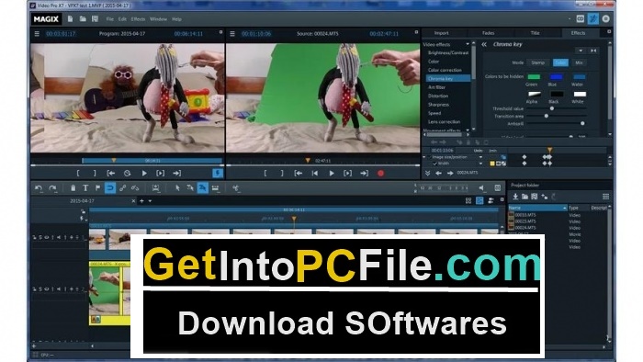The height and width of the screenshot is (362, 643).
Task: Toggle the Image size/position checkbox
Action: (430, 157)
